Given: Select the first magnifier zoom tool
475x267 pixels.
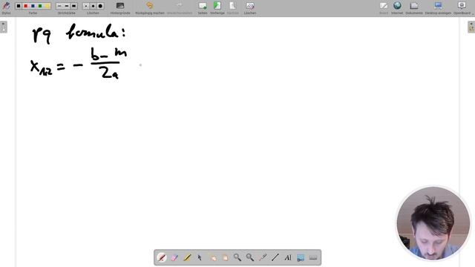Looking at the screenshot, I should pyautogui.click(x=237, y=257).
